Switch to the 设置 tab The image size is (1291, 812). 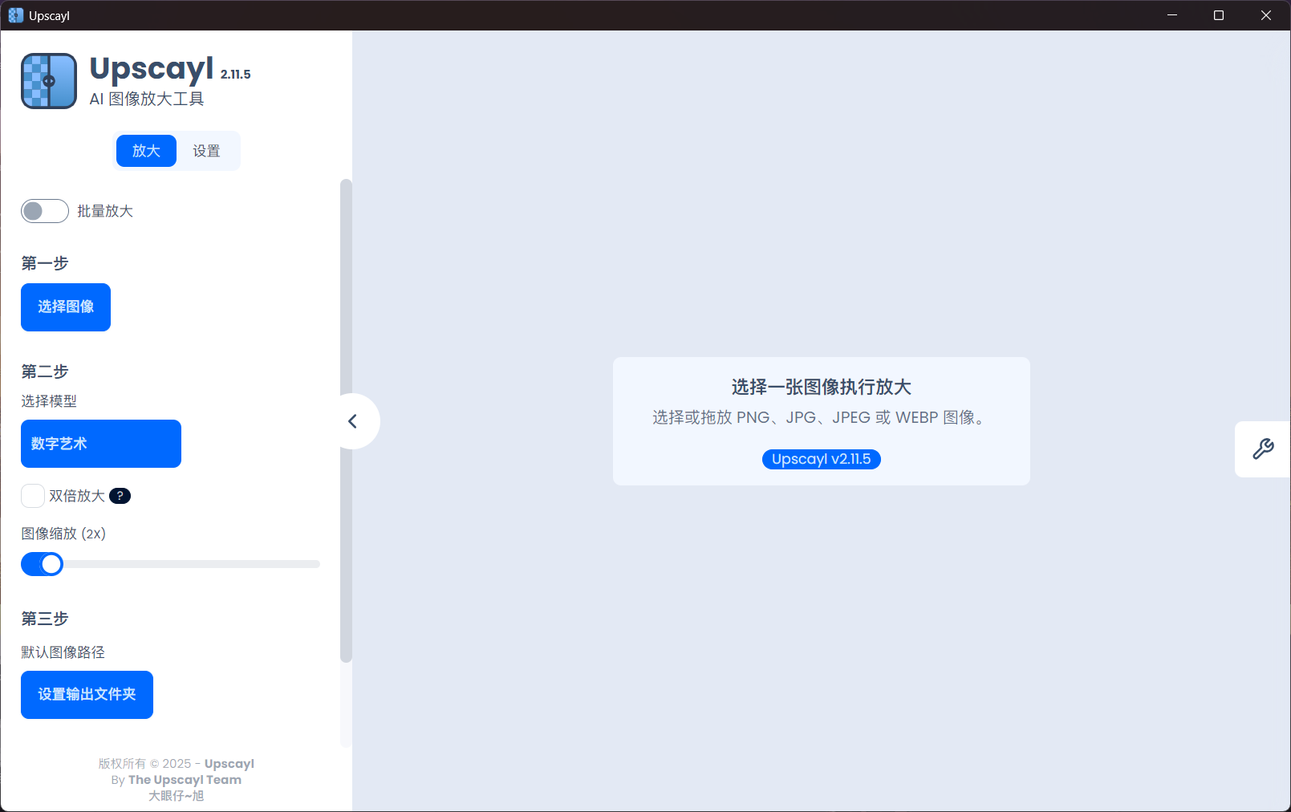(x=206, y=151)
